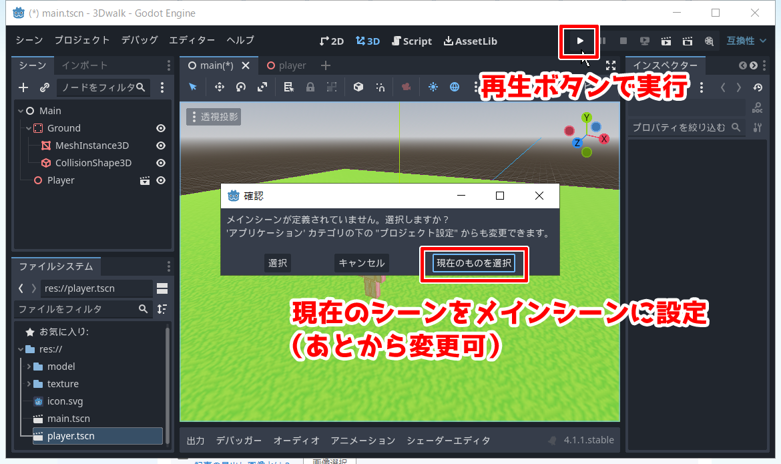Add a new node with plus icon
The image size is (781, 464).
pos(23,87)
